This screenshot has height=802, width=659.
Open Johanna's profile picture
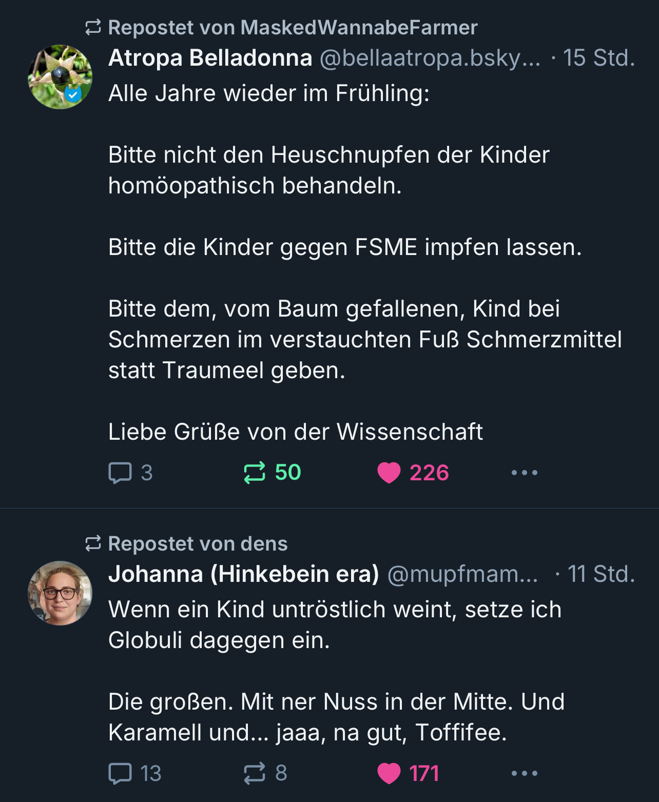tap(60, 593)
